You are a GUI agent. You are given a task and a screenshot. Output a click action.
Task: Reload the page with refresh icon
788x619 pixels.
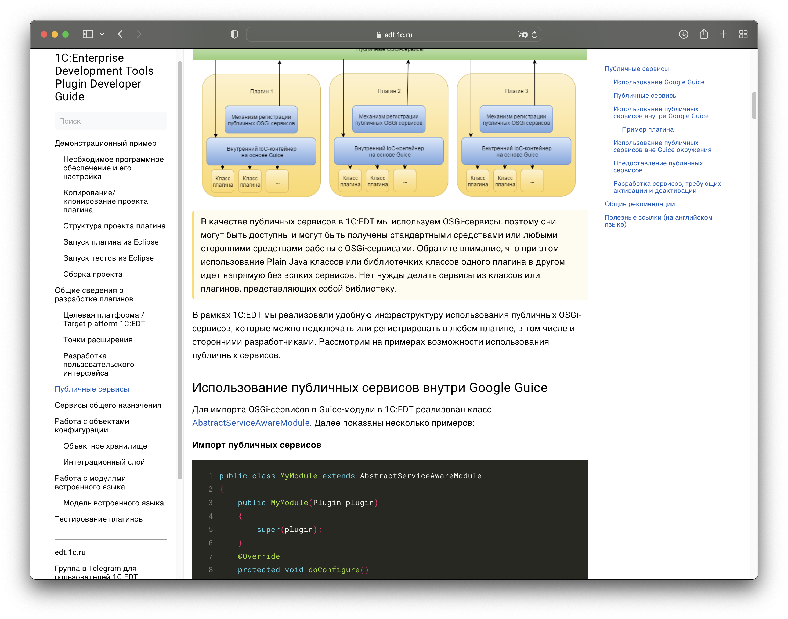[x=534, y=35]
